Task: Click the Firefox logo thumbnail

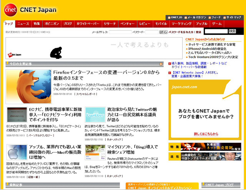Action: 28,87
